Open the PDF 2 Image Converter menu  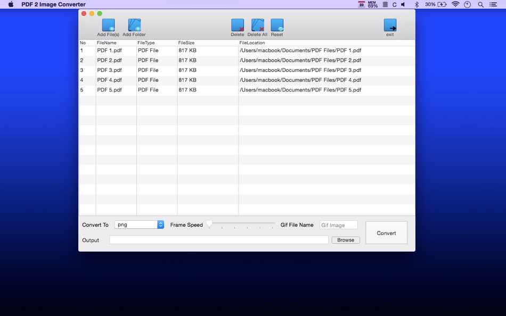click(54, 4)
